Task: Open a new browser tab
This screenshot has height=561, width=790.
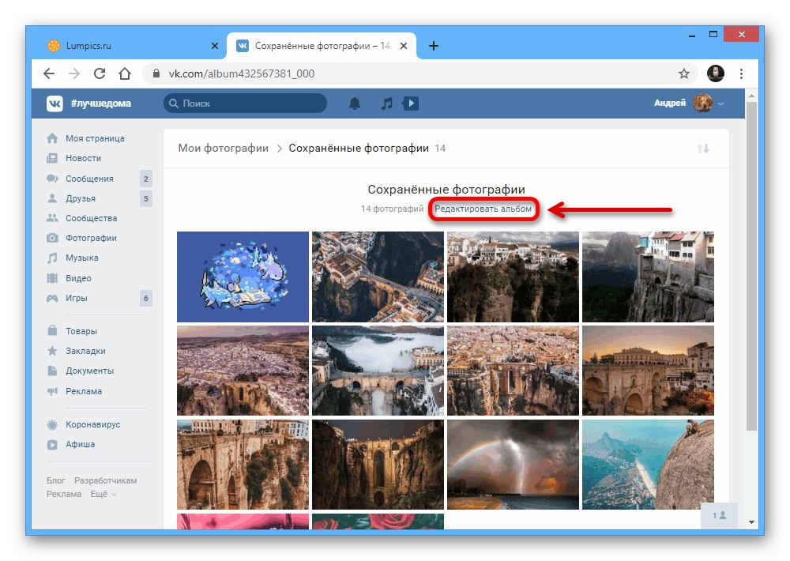Action: 433,46
